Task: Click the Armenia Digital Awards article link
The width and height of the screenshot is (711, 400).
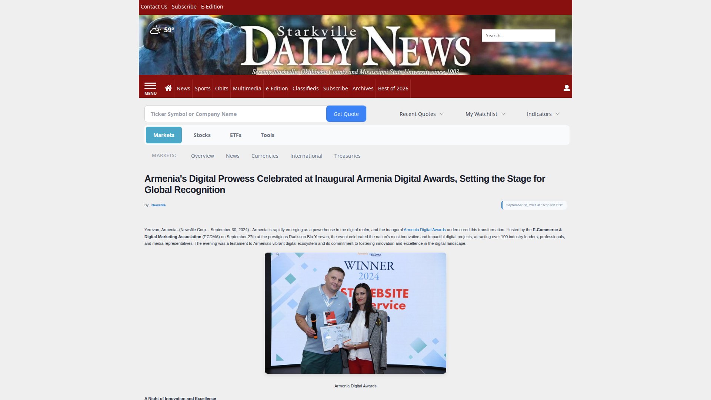Action: (425, 230)
